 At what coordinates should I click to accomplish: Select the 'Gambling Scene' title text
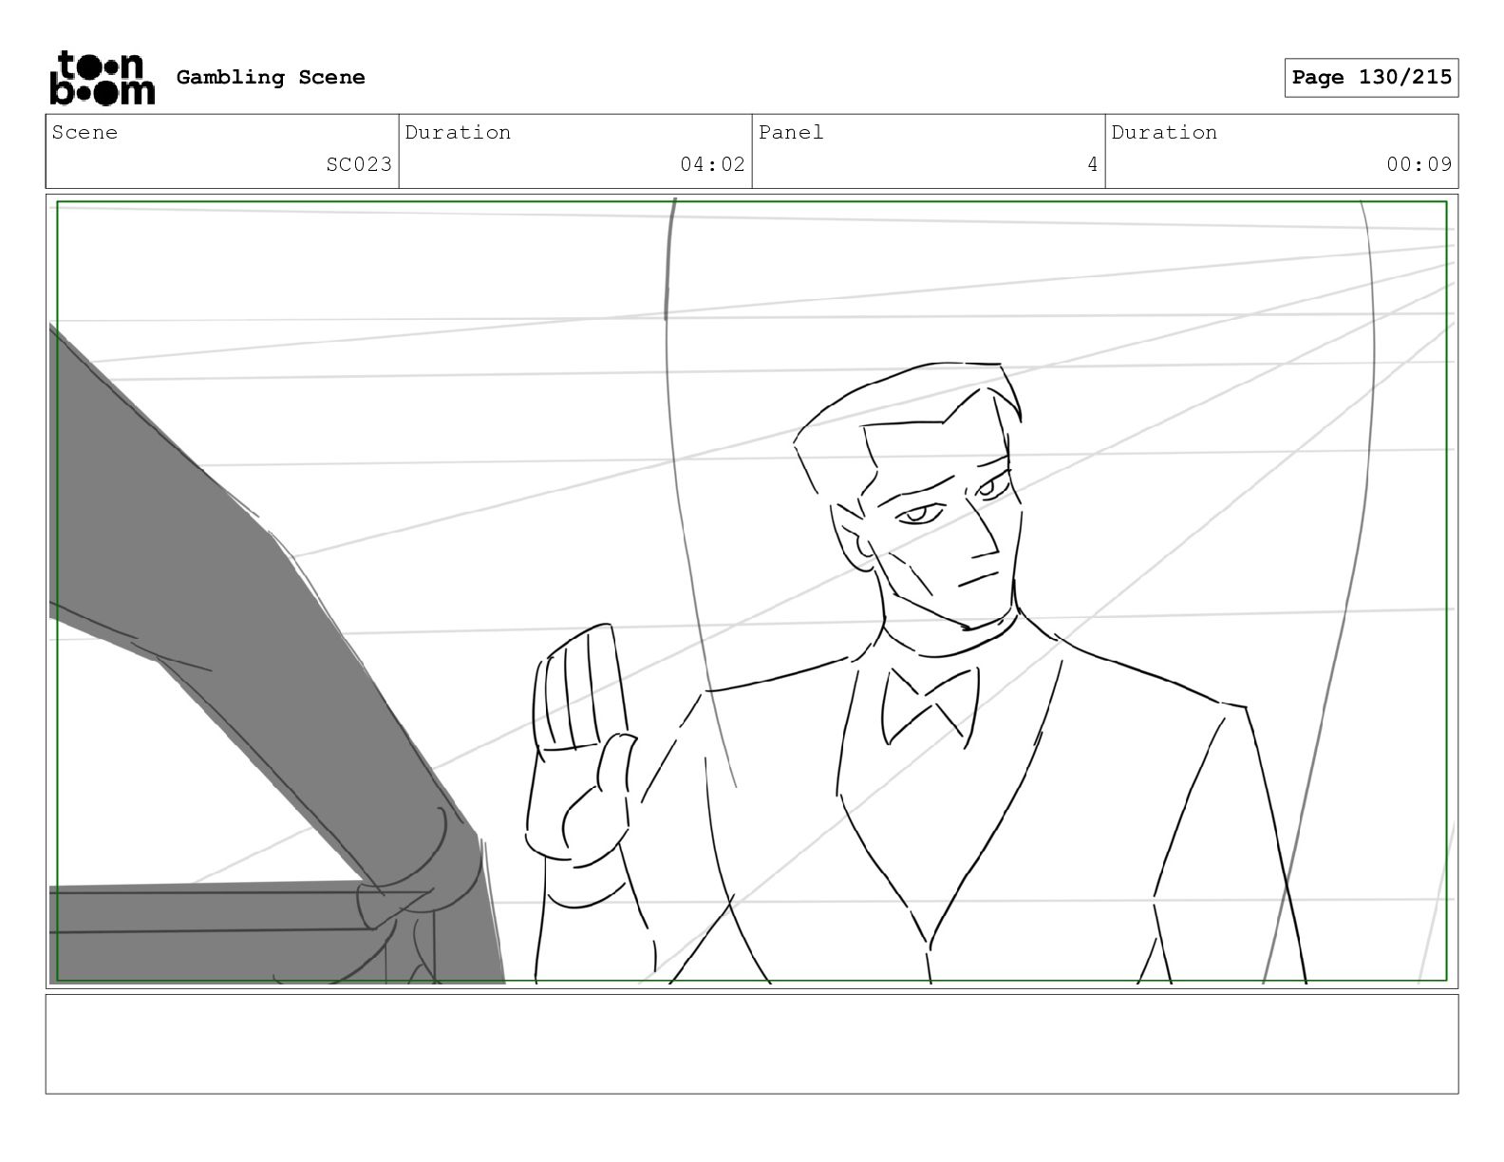point(271,77)
